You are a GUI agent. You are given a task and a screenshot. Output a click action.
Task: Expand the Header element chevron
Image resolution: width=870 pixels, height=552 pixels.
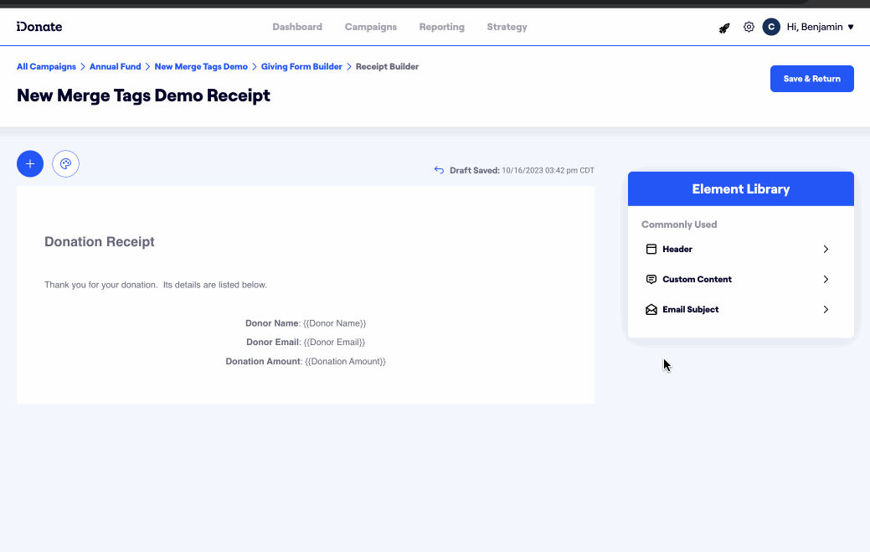coord(826,250)
